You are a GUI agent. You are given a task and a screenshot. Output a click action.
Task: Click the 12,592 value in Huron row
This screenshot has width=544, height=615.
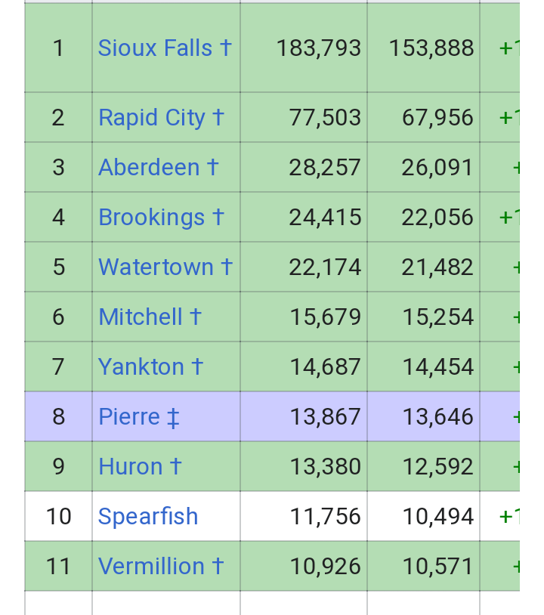click(437, 467)
